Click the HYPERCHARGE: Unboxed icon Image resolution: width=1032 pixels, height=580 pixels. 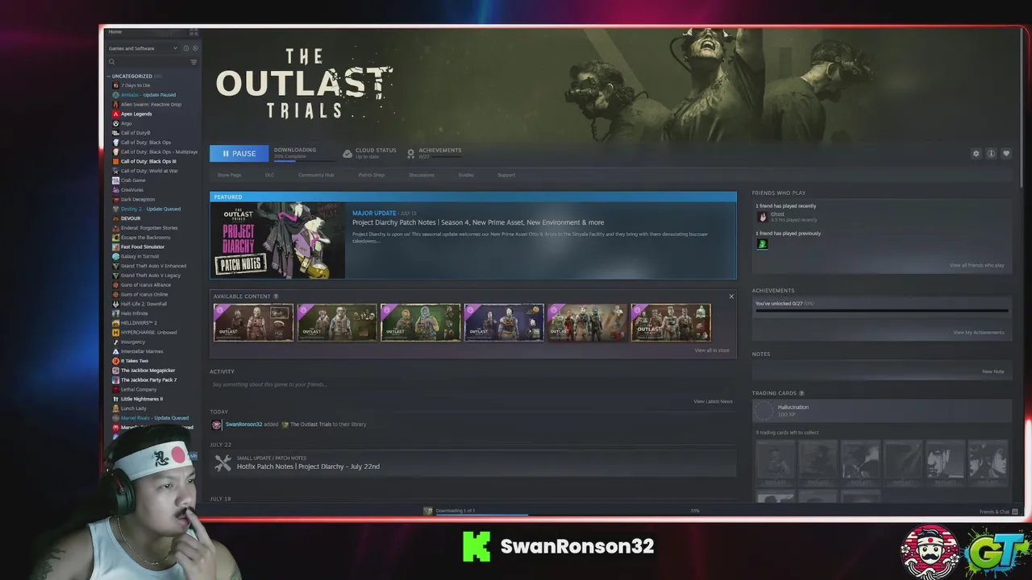click(x=116, y=333)
